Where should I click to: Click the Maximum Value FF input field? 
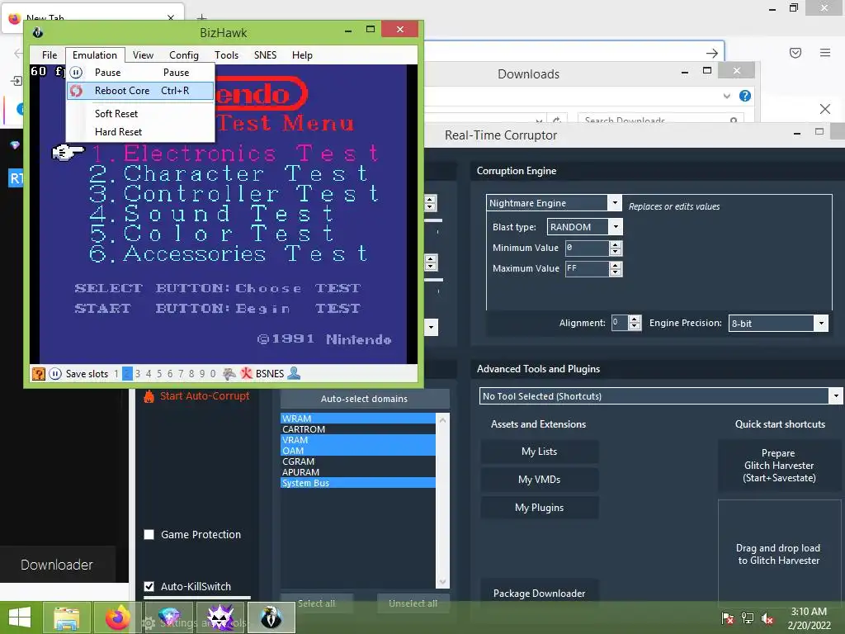[587, 268]
